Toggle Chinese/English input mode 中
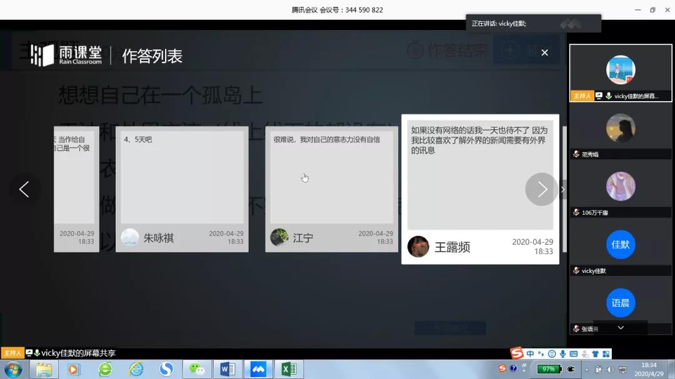Viewport: 675px width, 379px height. point(530,354)
